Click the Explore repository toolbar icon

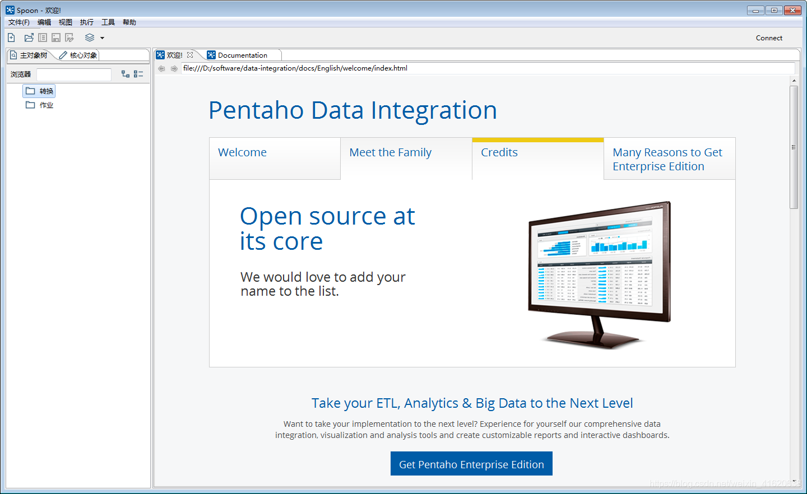(43, 38)
